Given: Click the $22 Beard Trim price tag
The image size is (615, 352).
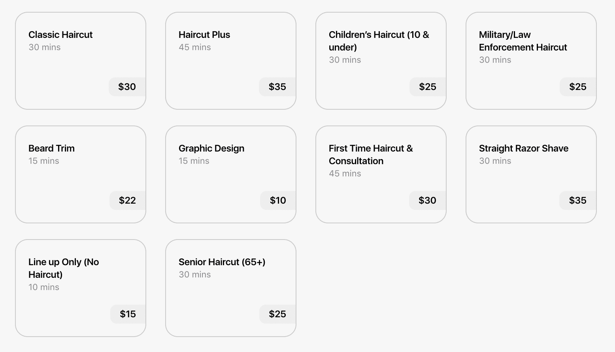Looking at the screenshot, I should click(127, 200).
